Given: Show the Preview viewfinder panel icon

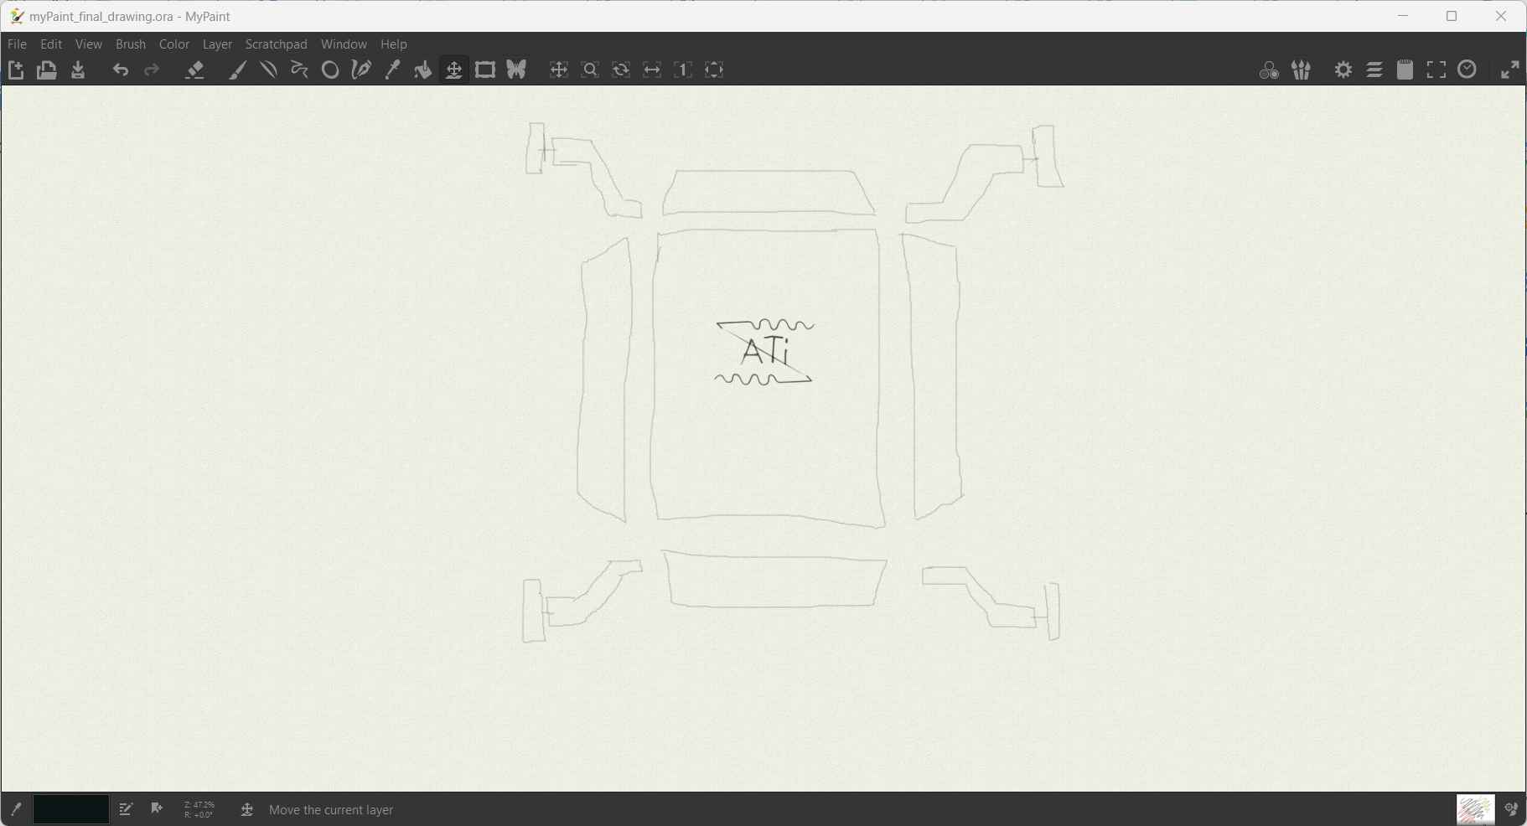Looking at the screenshot, I should [1436, 70].
